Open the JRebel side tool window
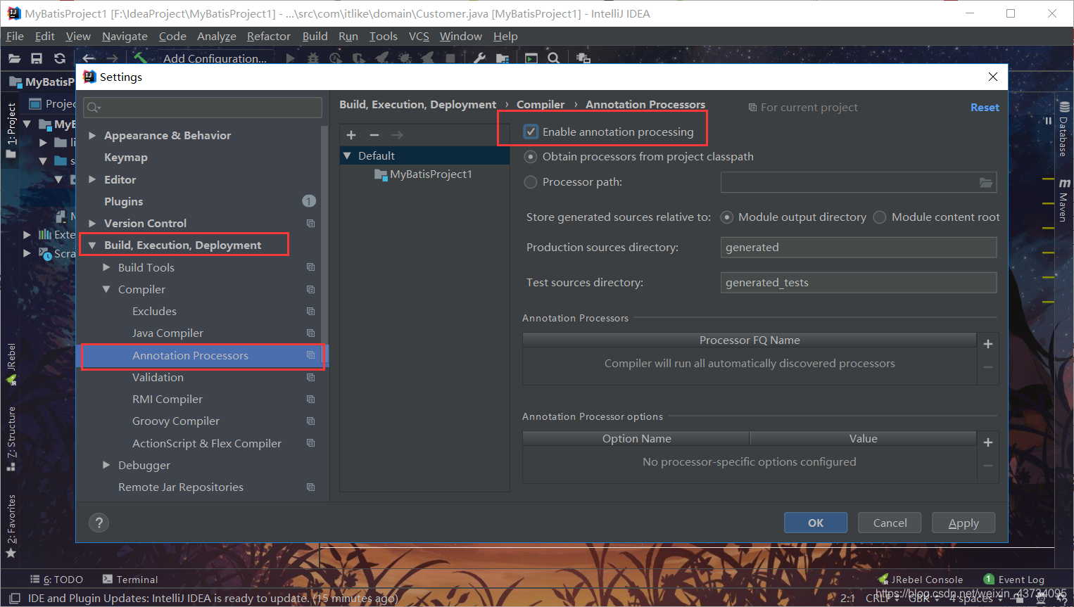This screenshot has width=1074, height=607. point(11,364)
